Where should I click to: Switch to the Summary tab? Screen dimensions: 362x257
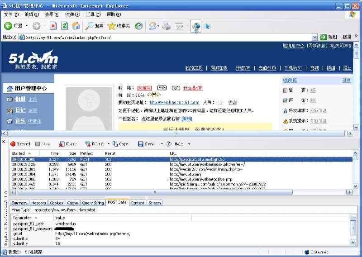point(19,203)
